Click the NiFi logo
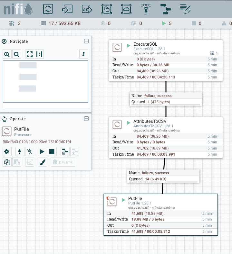The image size is (232, 254). (x=18, y=9)
